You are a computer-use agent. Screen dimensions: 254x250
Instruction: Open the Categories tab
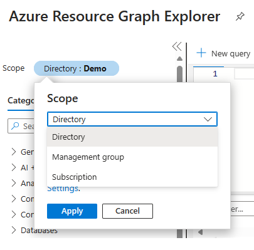tap(21, 101)
